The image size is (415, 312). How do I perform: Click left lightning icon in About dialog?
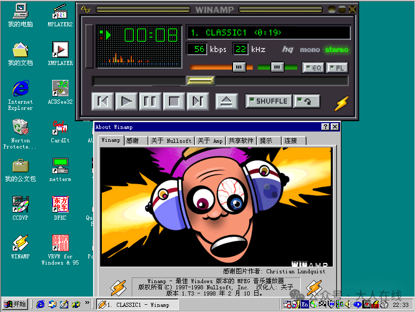[x=118, y=288]
